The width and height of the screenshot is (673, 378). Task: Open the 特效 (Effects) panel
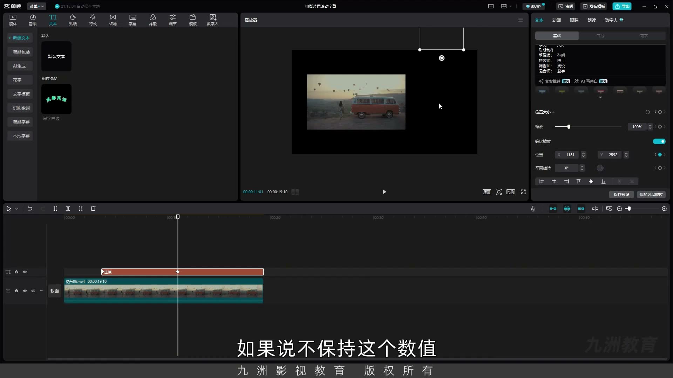pyautogui.click(x=93, y=20)
